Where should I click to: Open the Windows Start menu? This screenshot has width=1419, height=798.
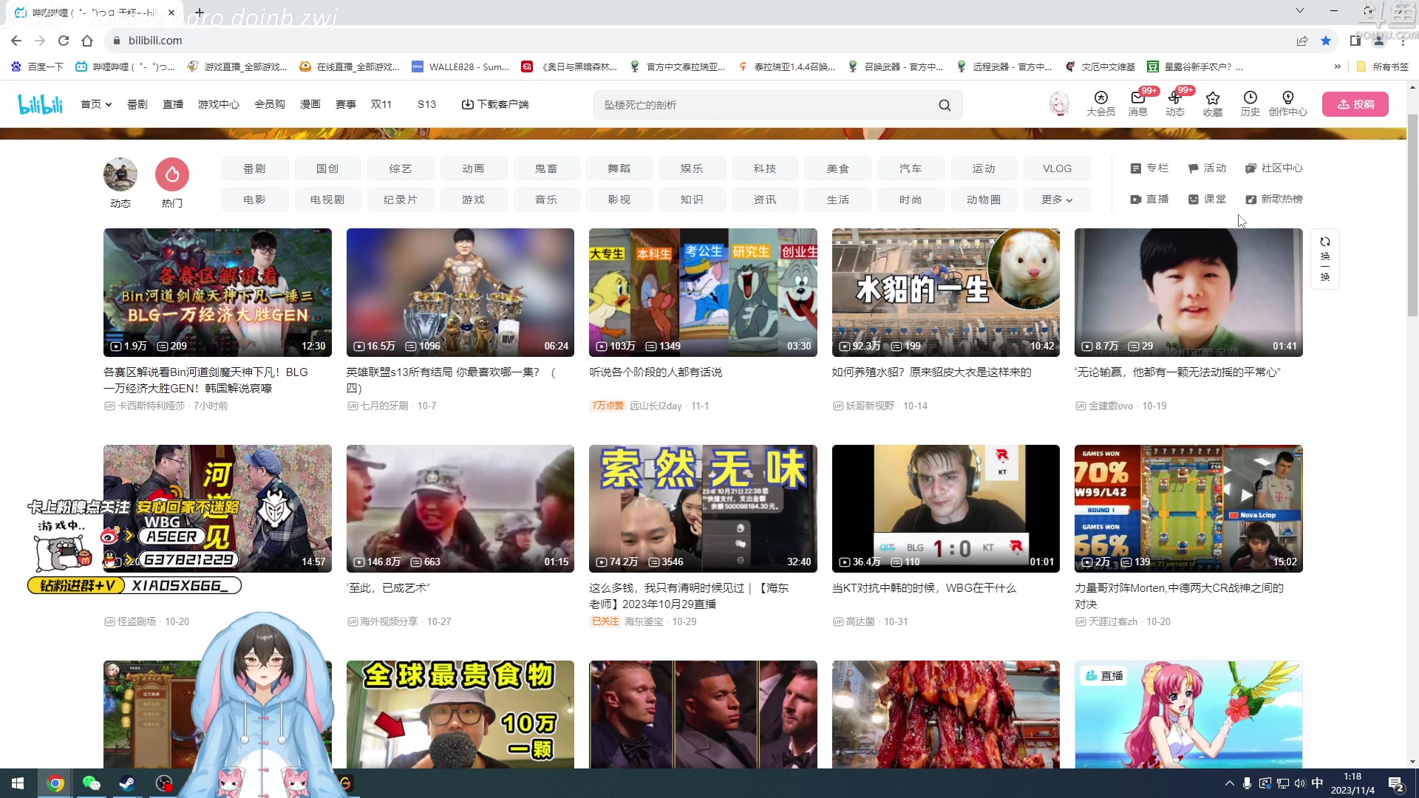tap(18, 783)
